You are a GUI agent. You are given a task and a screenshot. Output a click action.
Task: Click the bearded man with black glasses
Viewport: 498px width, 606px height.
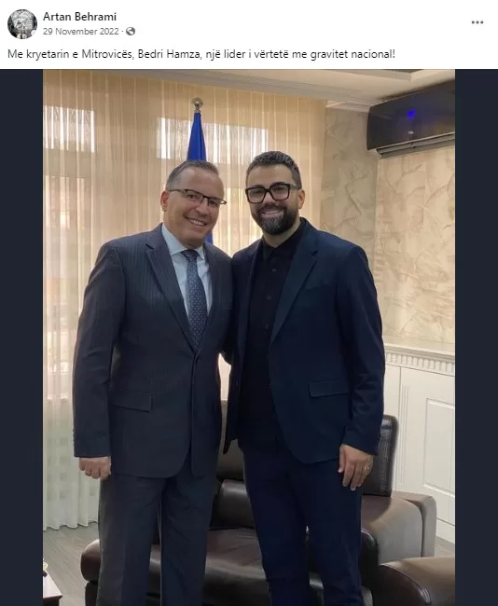(x=305, y=377)
